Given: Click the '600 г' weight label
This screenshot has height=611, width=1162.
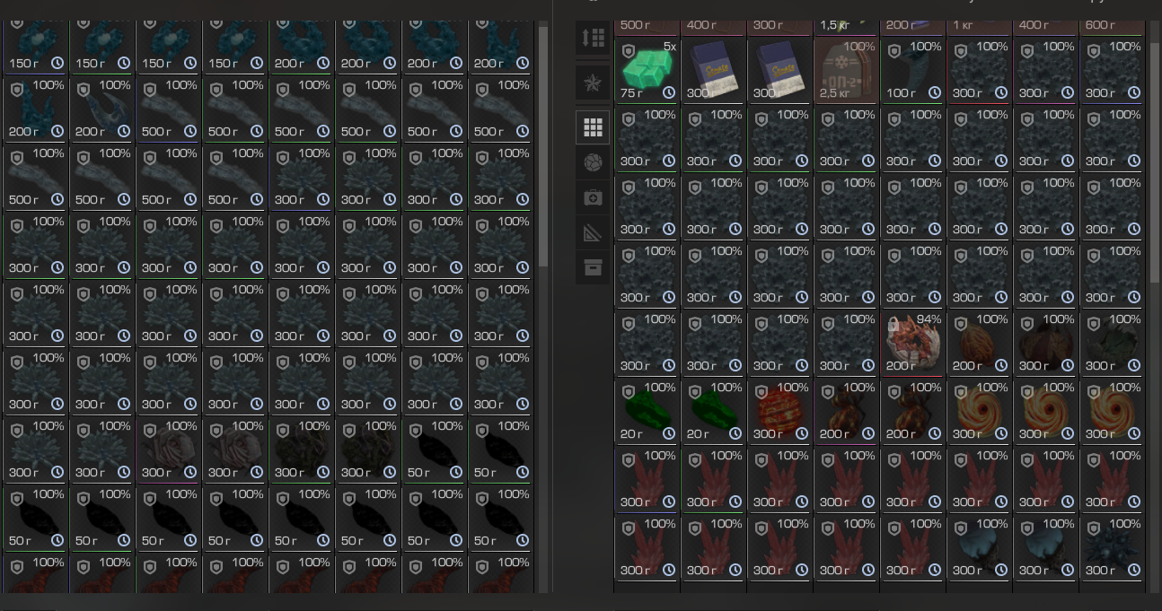Looking at the screenshot, I should click(x=1100, y=25).
